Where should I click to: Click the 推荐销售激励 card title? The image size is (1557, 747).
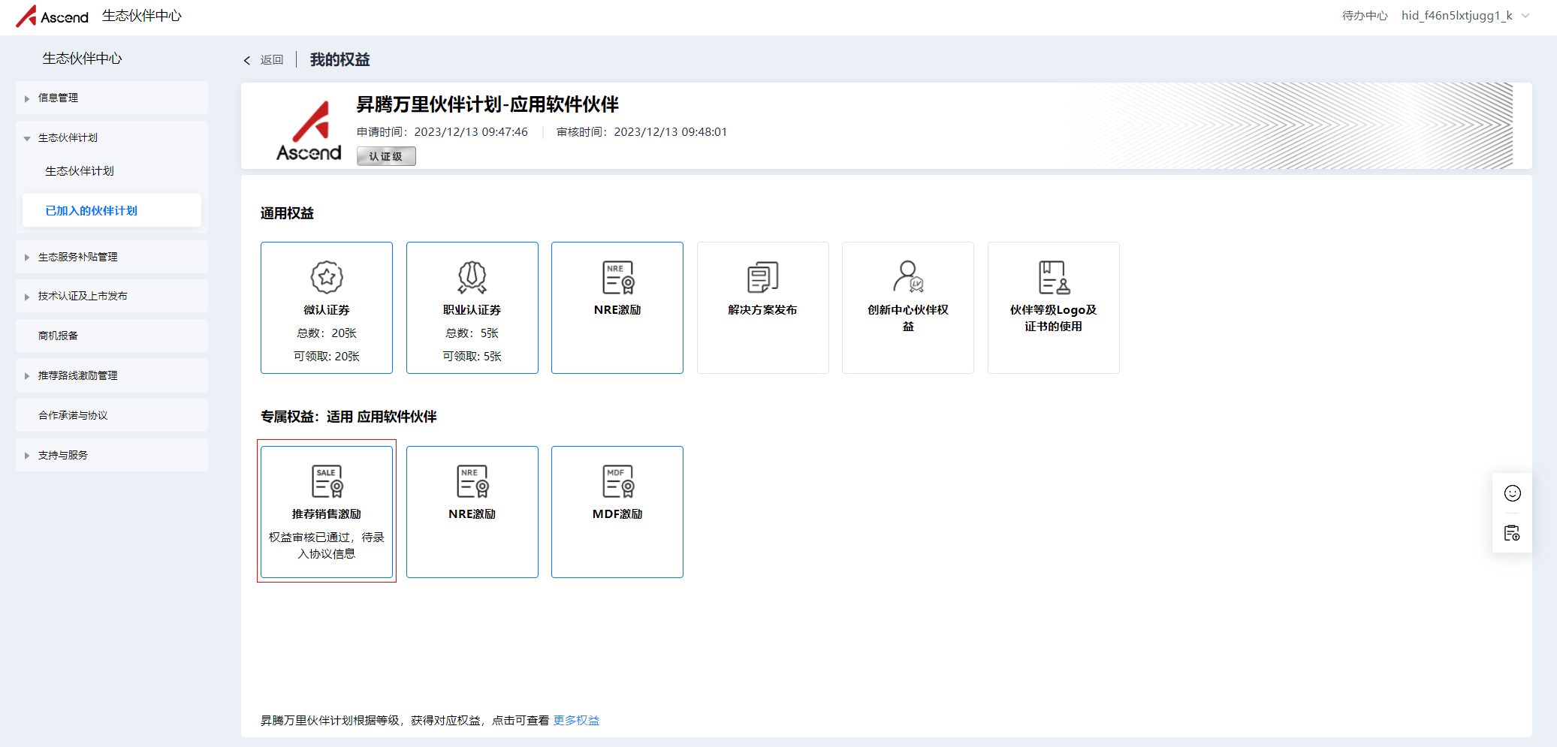[x=327, y=514]
